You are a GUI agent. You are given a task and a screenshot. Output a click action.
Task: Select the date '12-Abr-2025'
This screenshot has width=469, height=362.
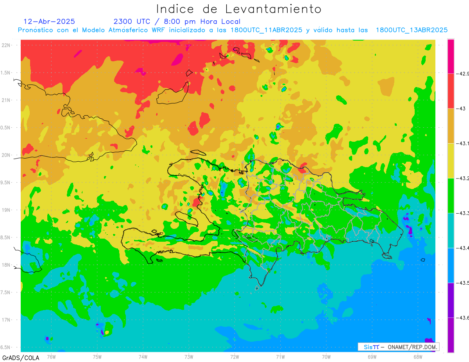coord(49,21)
